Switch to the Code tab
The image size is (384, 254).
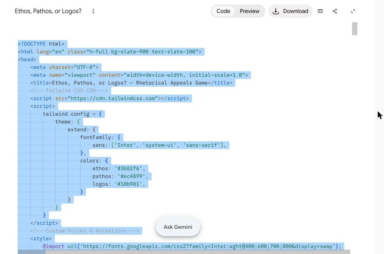coord(223,11)
